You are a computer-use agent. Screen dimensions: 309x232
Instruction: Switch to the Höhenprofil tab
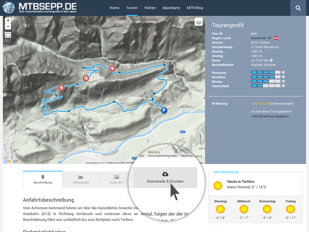click(x=81, y=179)
